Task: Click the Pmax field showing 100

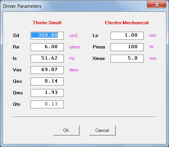Action: [x=127, y=47]
